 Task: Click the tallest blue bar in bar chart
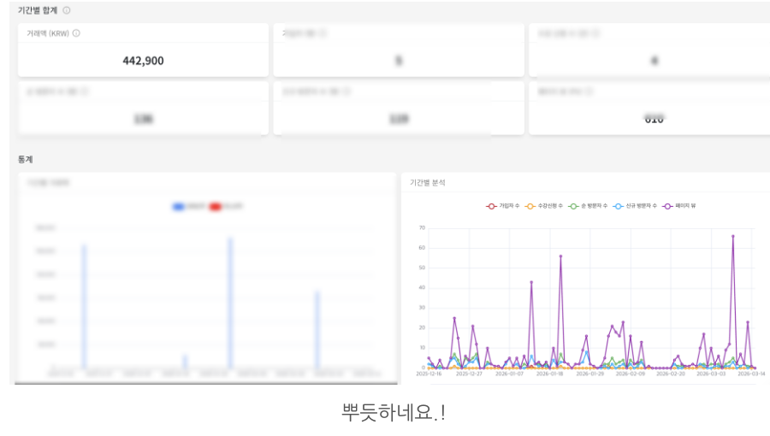pos(230,303)
